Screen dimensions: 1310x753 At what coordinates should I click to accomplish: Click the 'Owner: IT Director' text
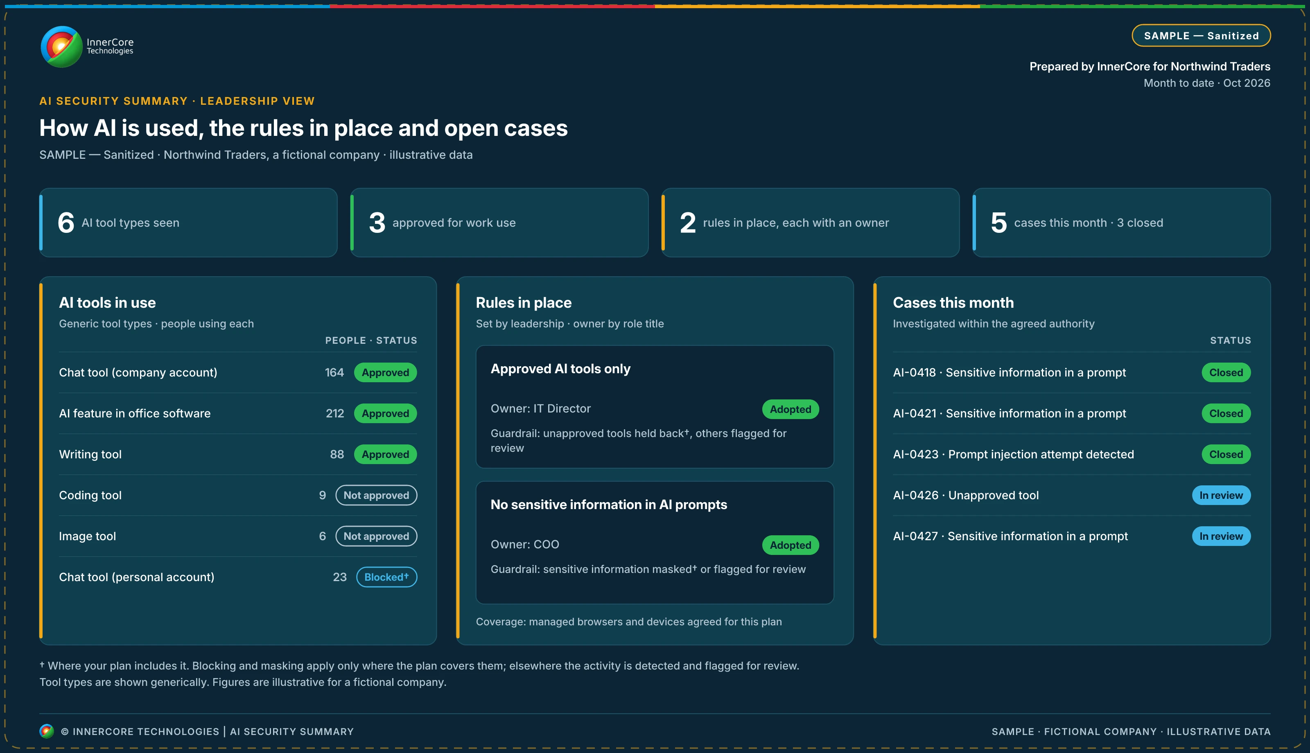(540, 408)
